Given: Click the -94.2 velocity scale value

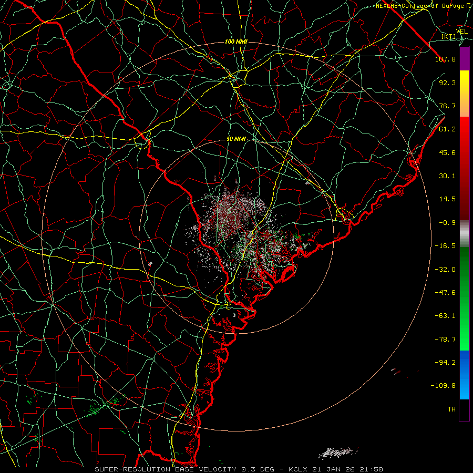Looking at the screenshot, I should point(445,362).
